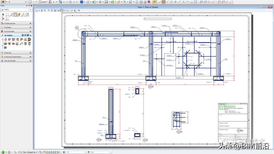Click the open folder icon in 2D Rebar
This screenshot has width=274, height=154.
click(5, 48)
